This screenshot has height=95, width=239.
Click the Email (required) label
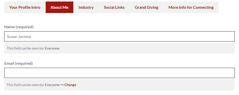coord(18,63)
